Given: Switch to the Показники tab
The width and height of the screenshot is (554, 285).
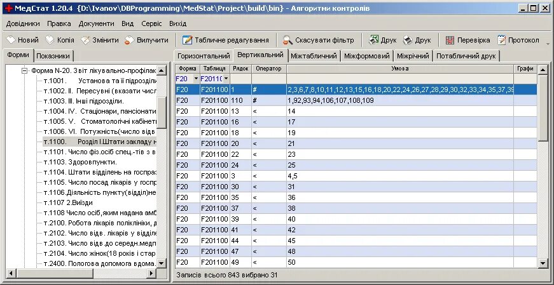Looking at the screenshot, I should click(53, 56).
